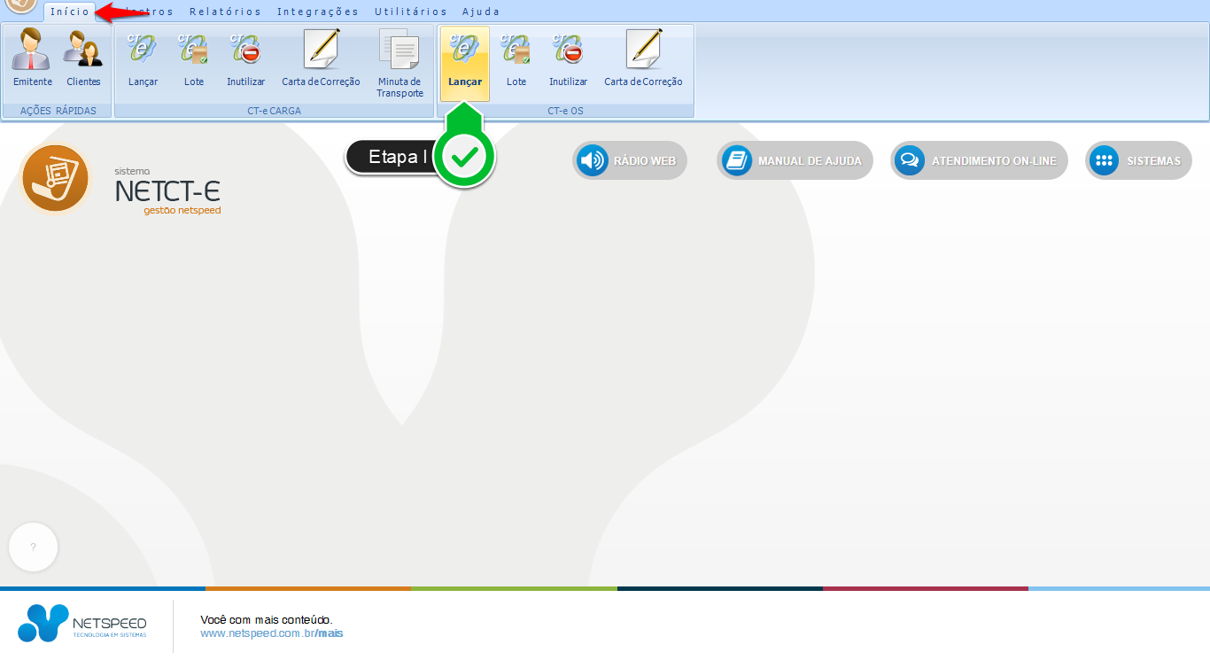The height and width of the screenshot is (660, 1210).
Task: Open the Emitente quick action
Action: (x=33, y=58)
